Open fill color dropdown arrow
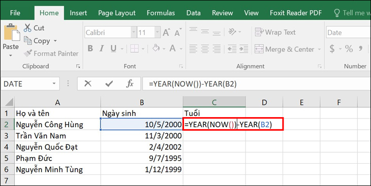This screenshot has width=371, height=186. coord(164,49)
